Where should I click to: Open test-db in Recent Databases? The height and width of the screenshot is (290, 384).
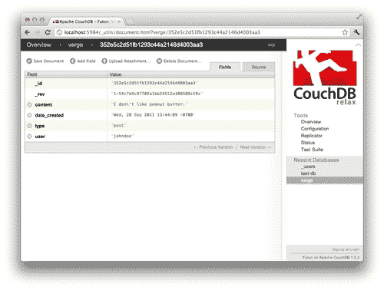click(x=308, y=173)
